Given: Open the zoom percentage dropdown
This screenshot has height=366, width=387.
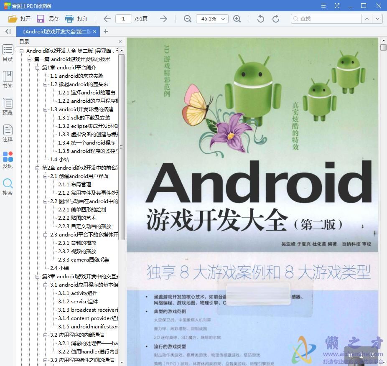Looking at the screenshot, I should tap(224, 18).
